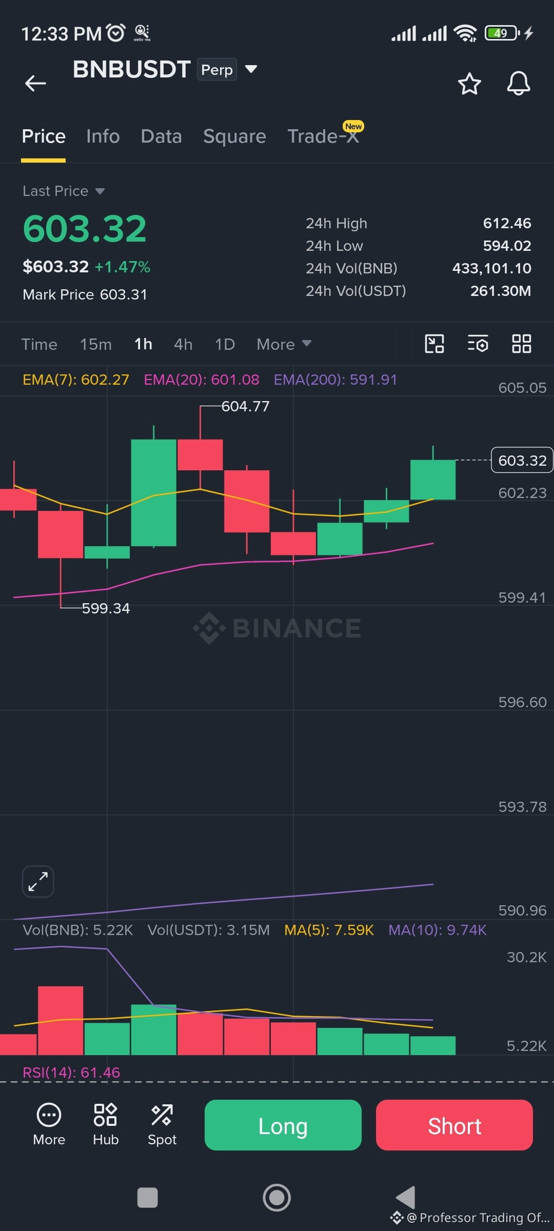Expand the Last Price type dropdown
Screen dimensions: 554x1231
point(100,191)
